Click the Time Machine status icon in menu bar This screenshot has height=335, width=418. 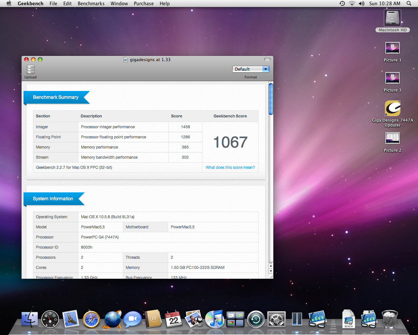click(342, 4)
